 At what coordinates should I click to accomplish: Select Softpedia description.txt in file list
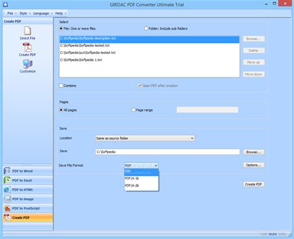point(149,39)
